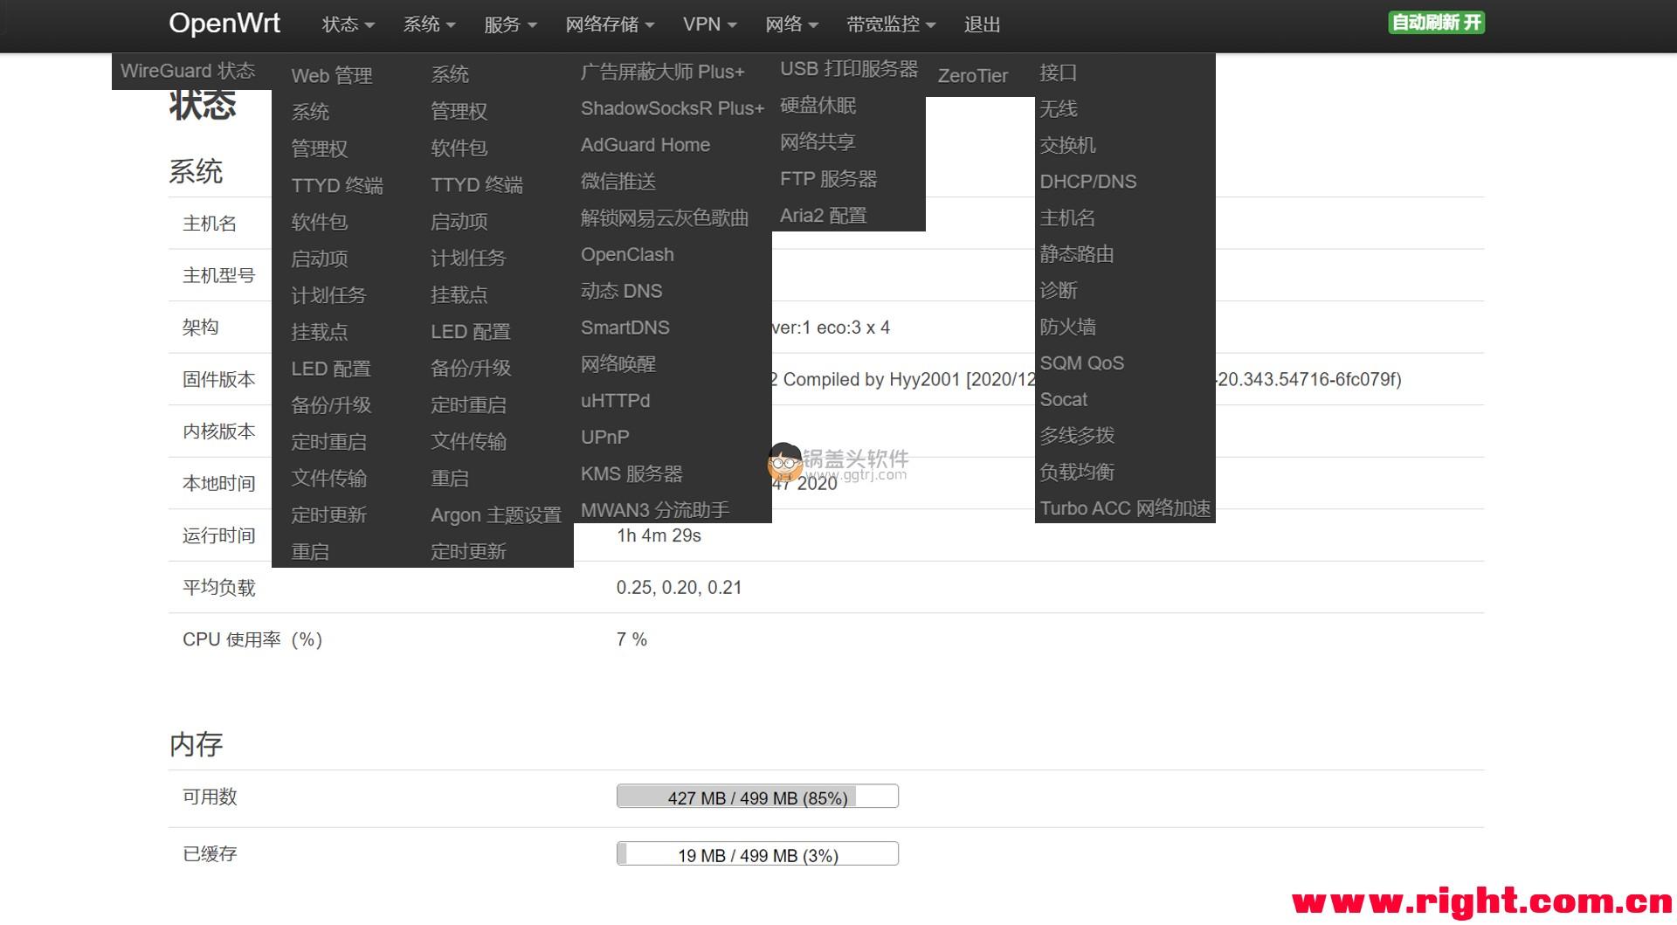Click the CPU usage value 7 %
1677x925 pixels.
click(631, 639)
